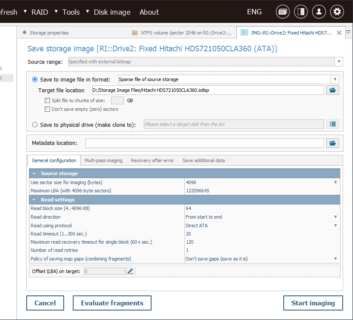Open the image file format dropdown

(x=334, y=79)
